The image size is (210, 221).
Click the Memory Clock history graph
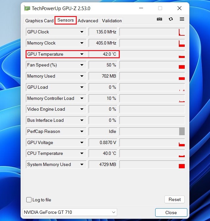[x=152, y=43]
